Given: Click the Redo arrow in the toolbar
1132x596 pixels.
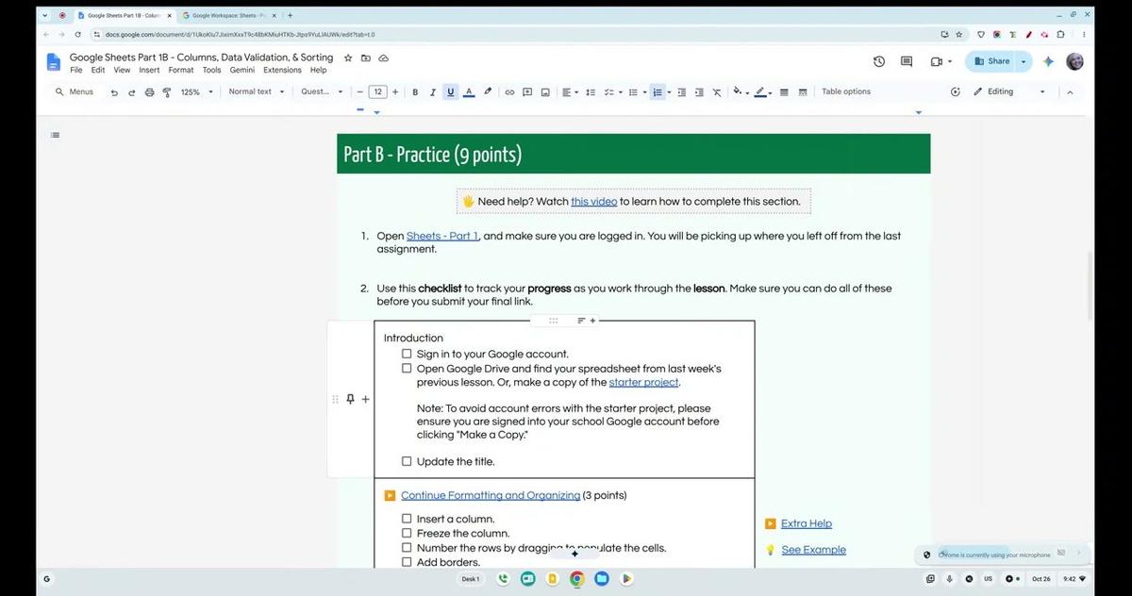Looking at the screenshot, I should [x=132, y=92].
